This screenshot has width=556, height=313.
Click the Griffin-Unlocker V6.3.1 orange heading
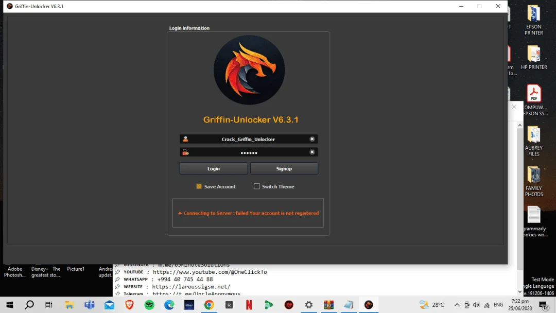coord(251,119)
